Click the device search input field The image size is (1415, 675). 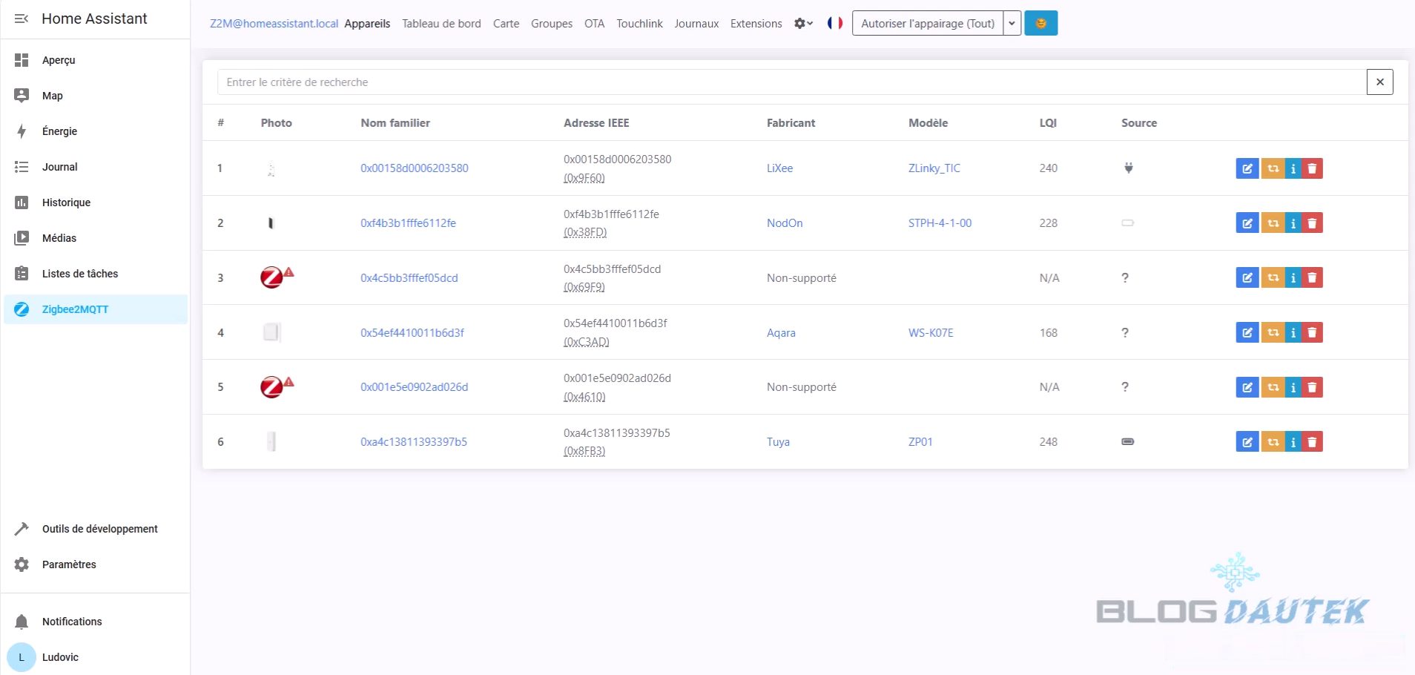[791, 82]
